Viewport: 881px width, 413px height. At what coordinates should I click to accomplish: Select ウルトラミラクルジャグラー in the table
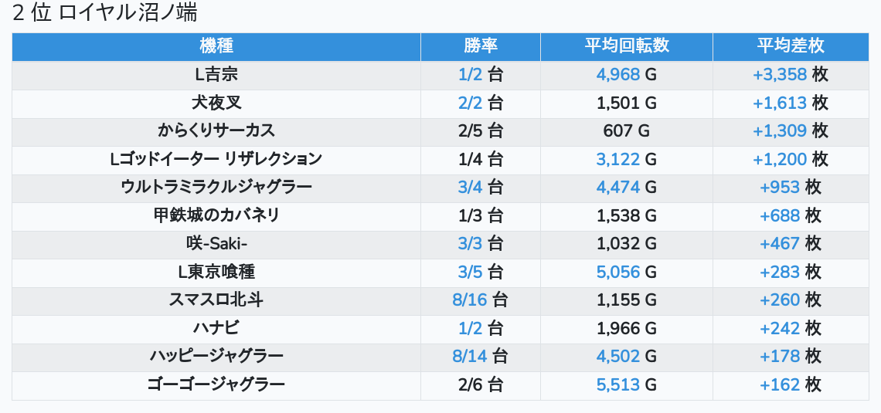pyautogui.click(x=216, y=187)
